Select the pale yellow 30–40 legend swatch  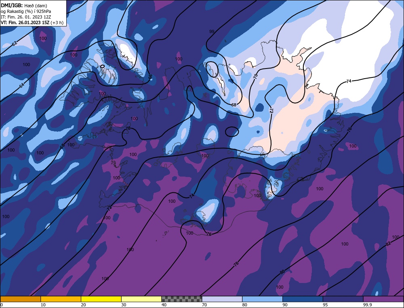(141, 299)
